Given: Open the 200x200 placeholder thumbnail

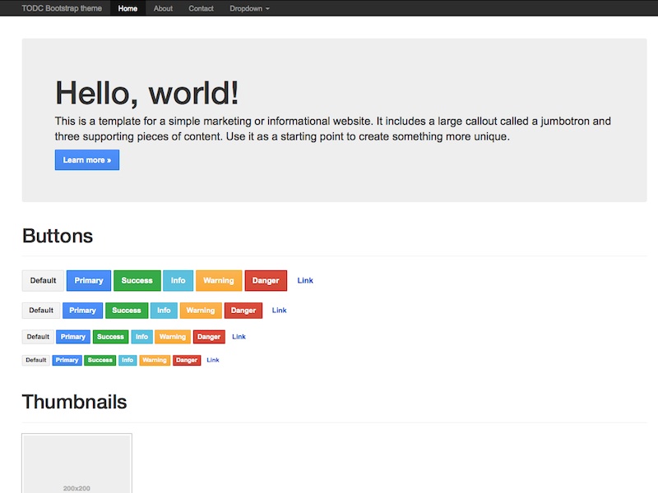Looking at the screenshot, I should (x=76, y=464).
